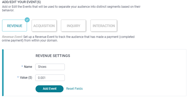The height and width of the screenshot is (99, 189).
Task: Click the required asterisk beside Value ($)
Action: 18,77
